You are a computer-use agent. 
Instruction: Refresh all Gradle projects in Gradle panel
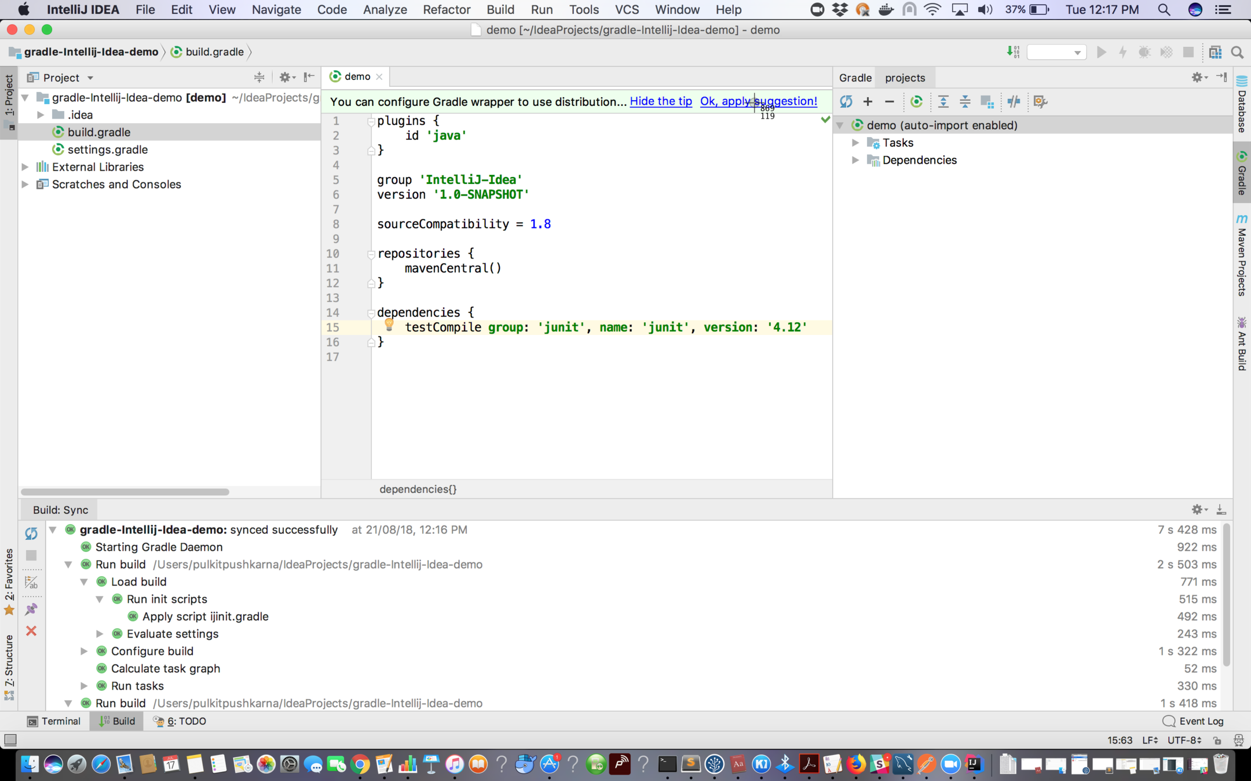click(846, 102)
